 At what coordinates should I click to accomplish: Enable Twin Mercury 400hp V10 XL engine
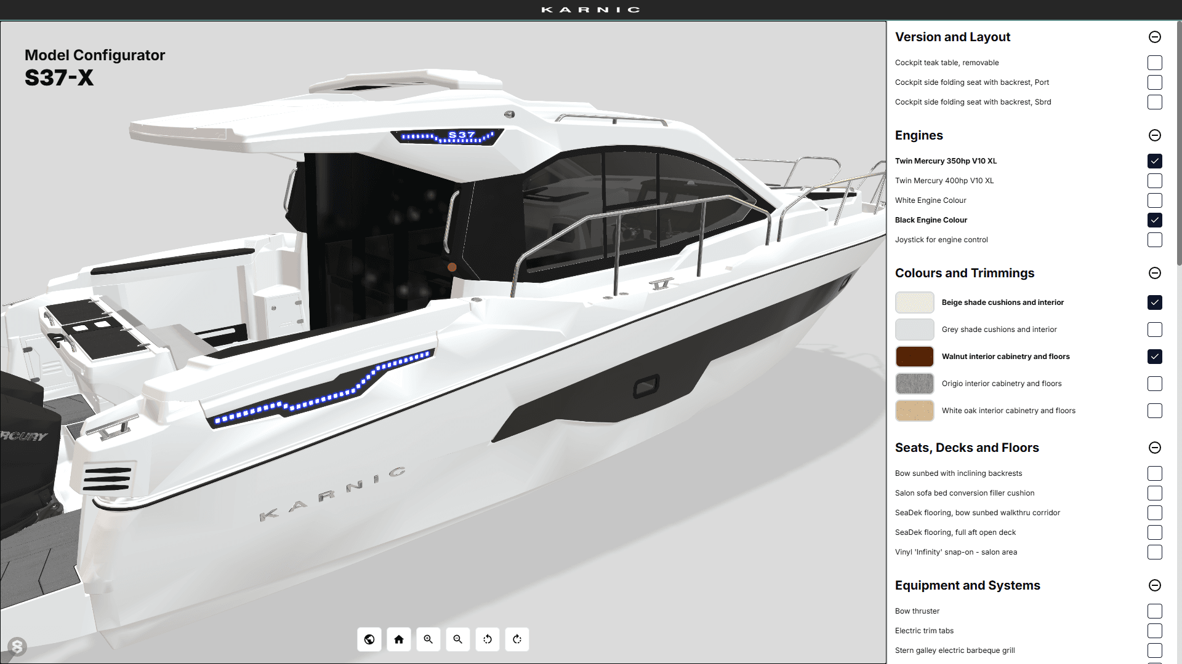tap(1154, 181)
